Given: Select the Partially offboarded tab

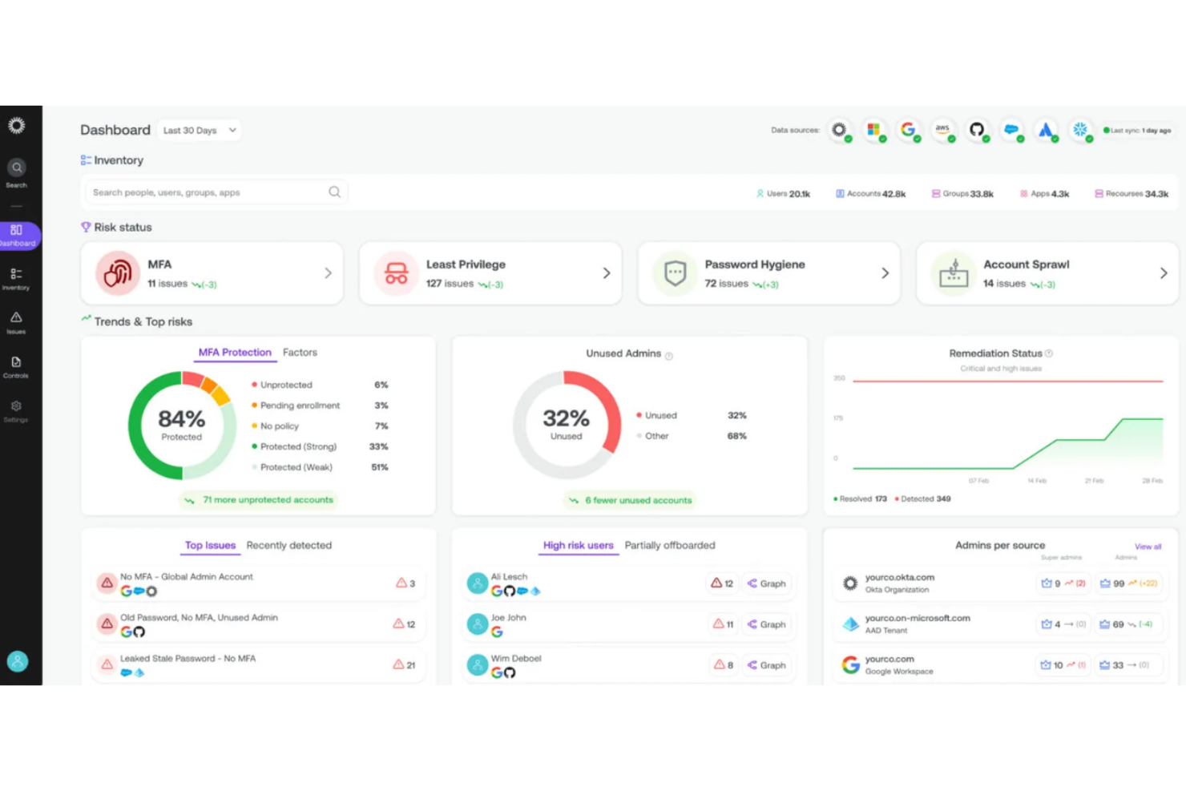Looking at the screenshot, I should tap(670, 545).
